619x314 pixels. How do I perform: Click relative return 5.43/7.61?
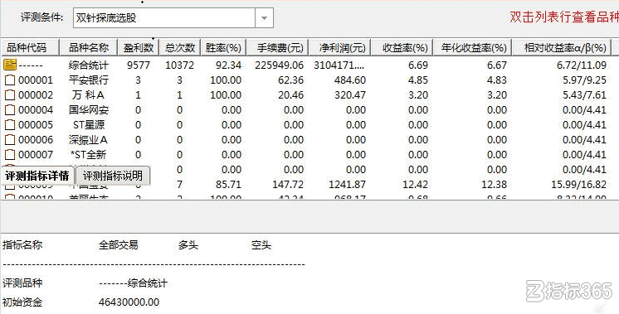585,95
